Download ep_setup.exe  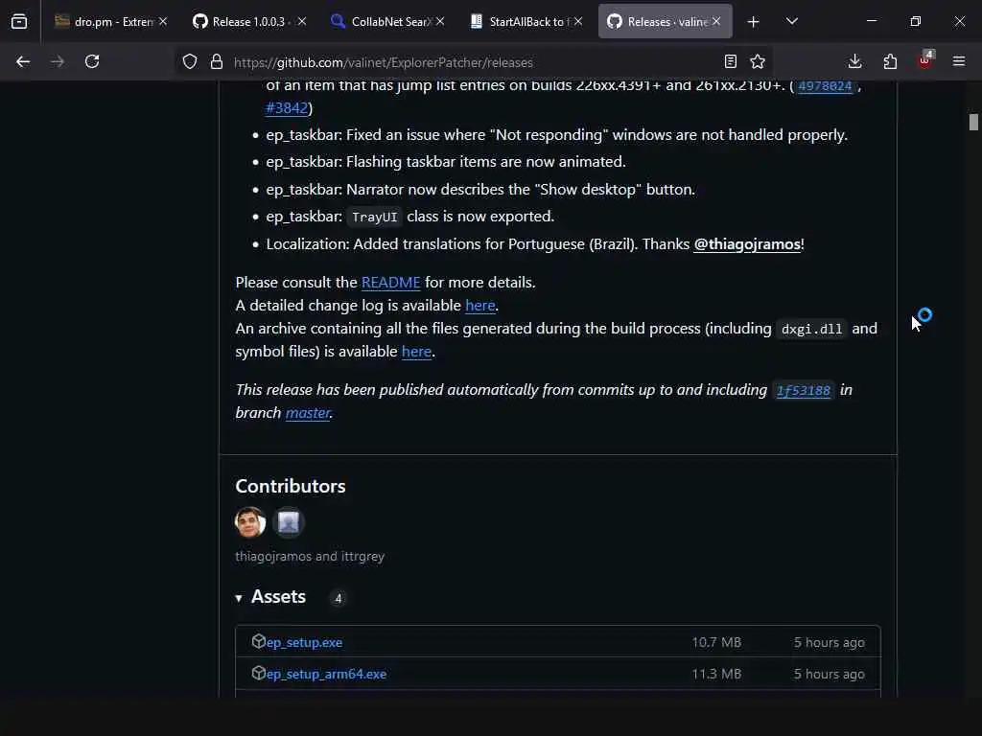(x=304, y=642)
